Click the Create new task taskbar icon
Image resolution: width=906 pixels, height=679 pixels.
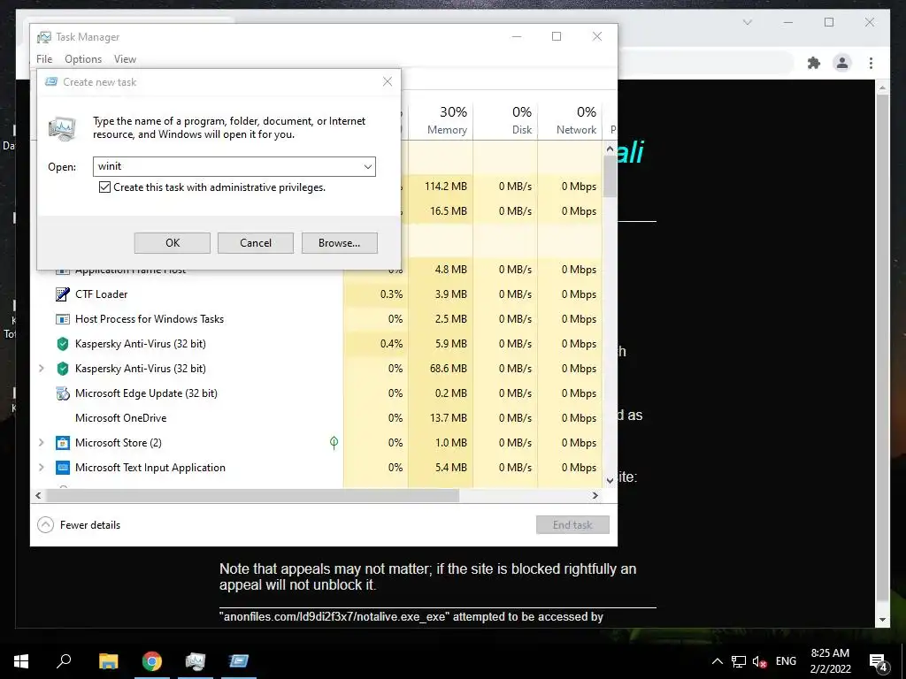(239, 661)
